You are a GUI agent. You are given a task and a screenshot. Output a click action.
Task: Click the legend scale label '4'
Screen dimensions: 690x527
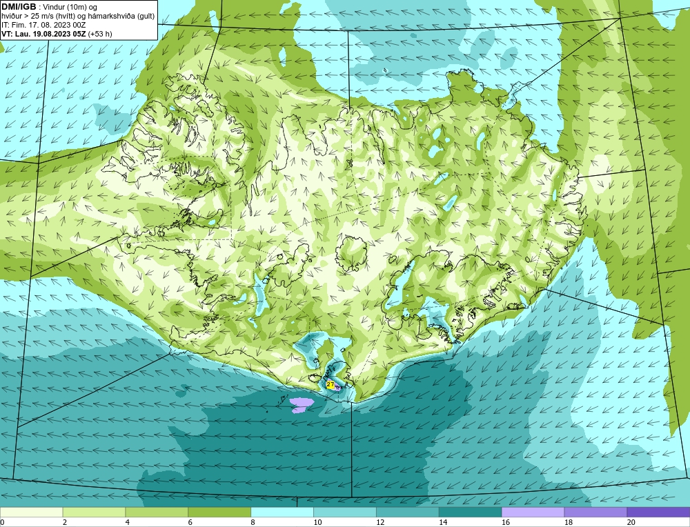(128, 522)
